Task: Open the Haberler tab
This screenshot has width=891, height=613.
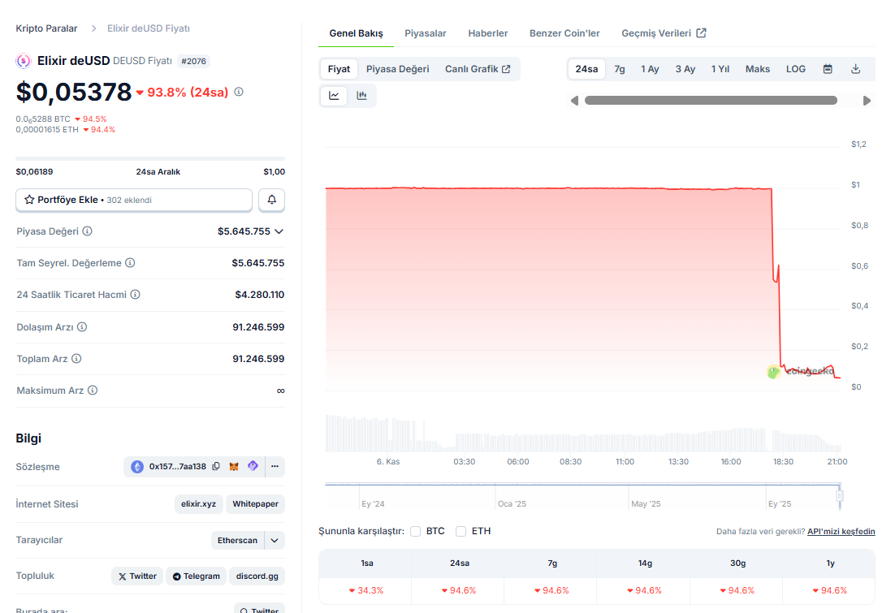Action: click(487, 33)
